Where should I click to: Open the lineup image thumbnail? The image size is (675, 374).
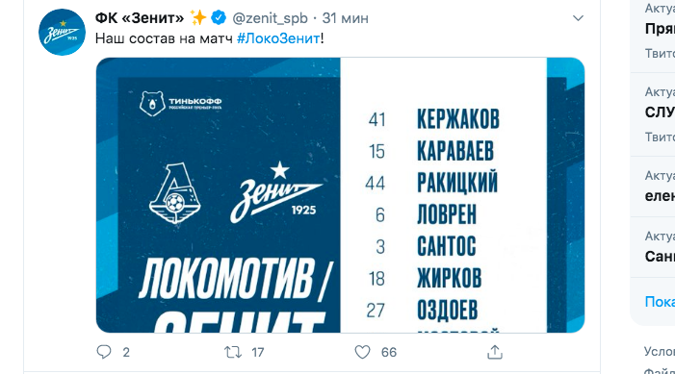[340, 195]
